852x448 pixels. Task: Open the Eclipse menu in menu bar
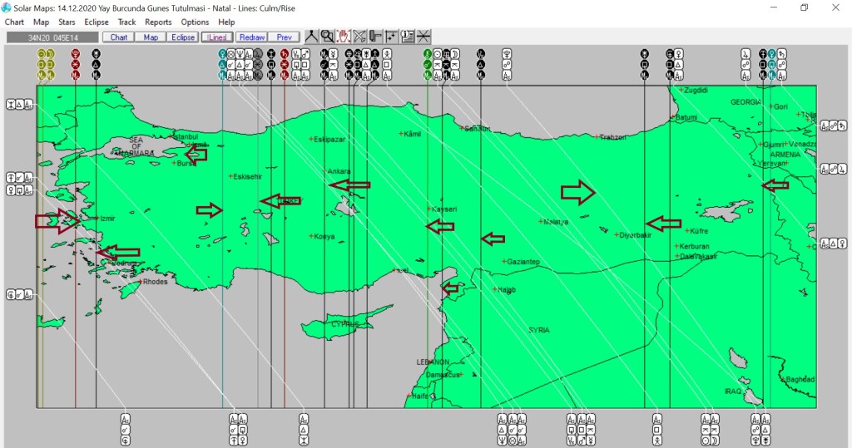pos(97,22)
